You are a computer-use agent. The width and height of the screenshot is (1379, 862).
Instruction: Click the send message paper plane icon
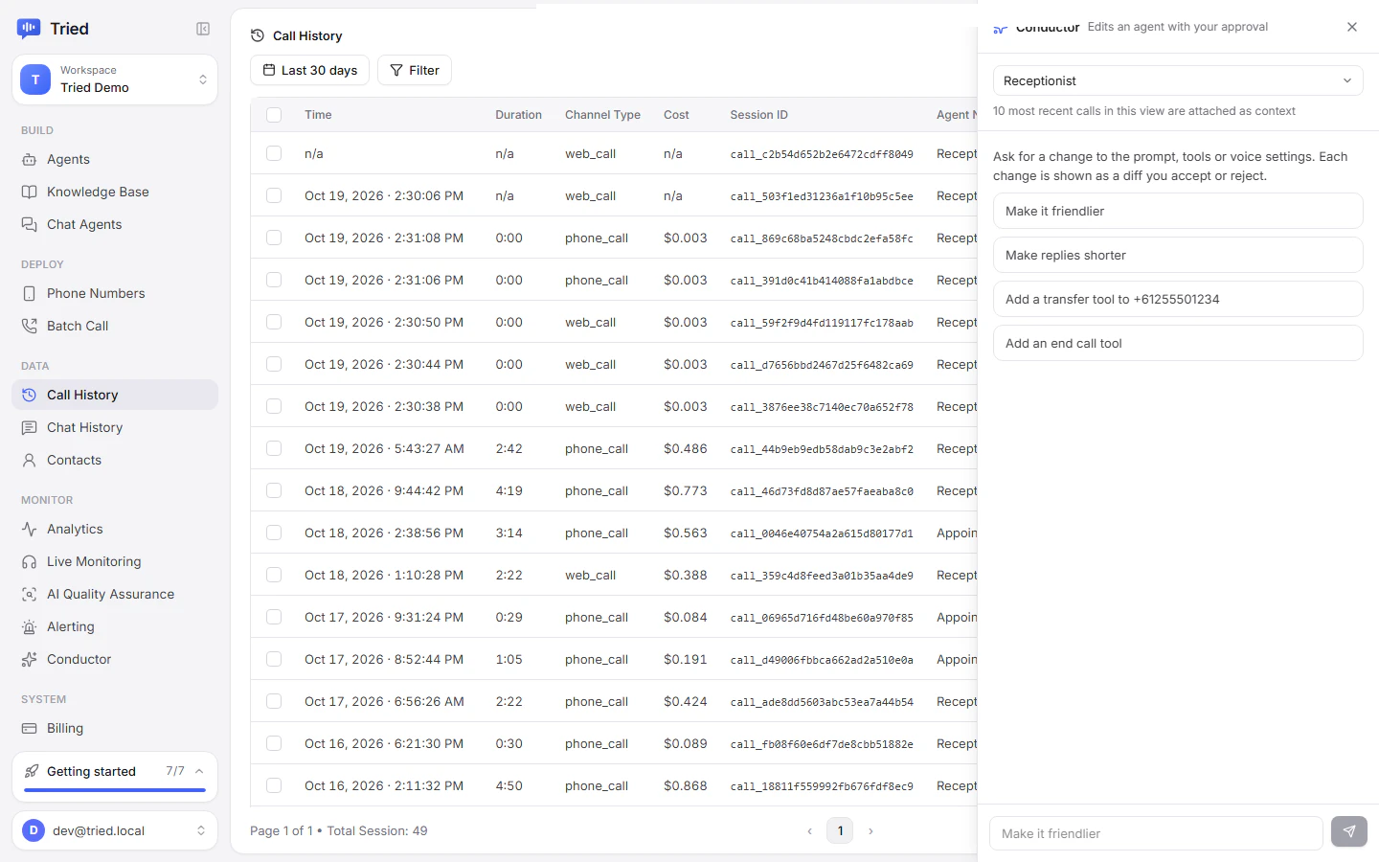1349,831
